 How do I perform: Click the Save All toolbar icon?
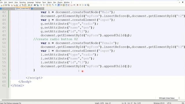pyautogui.click(x=9, y=5)
